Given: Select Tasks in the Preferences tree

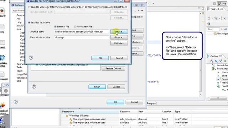Looking at the screenshot, I should tap(19, 67).
